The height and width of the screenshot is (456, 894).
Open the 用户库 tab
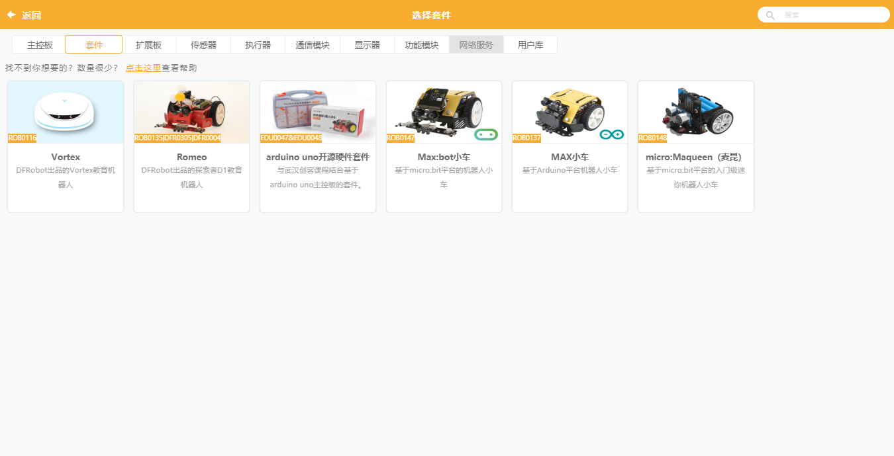[530, 45]
